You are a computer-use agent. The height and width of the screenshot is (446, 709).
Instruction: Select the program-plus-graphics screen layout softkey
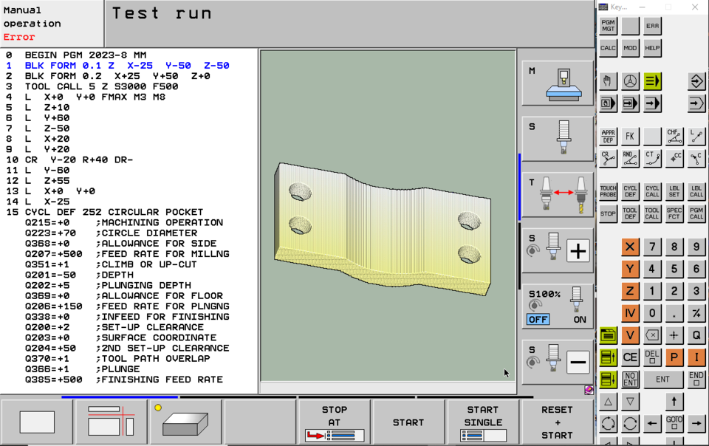[x=111, y=421]
